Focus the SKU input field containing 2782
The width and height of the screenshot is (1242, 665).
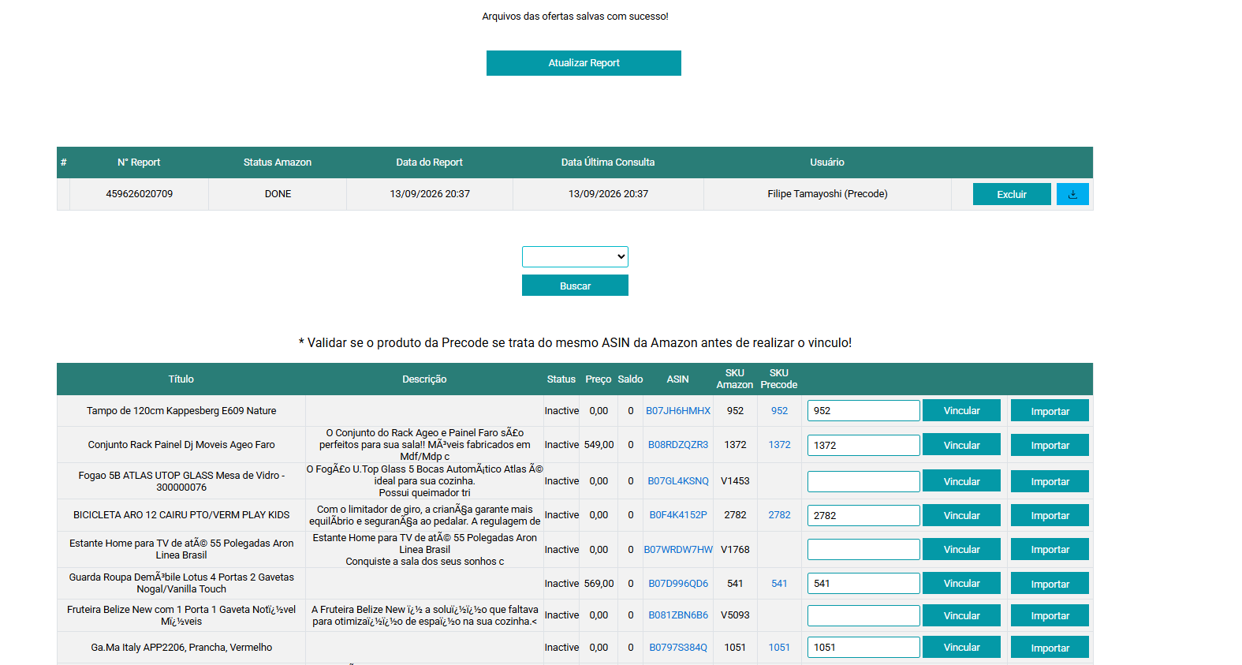tap(863, 515)
